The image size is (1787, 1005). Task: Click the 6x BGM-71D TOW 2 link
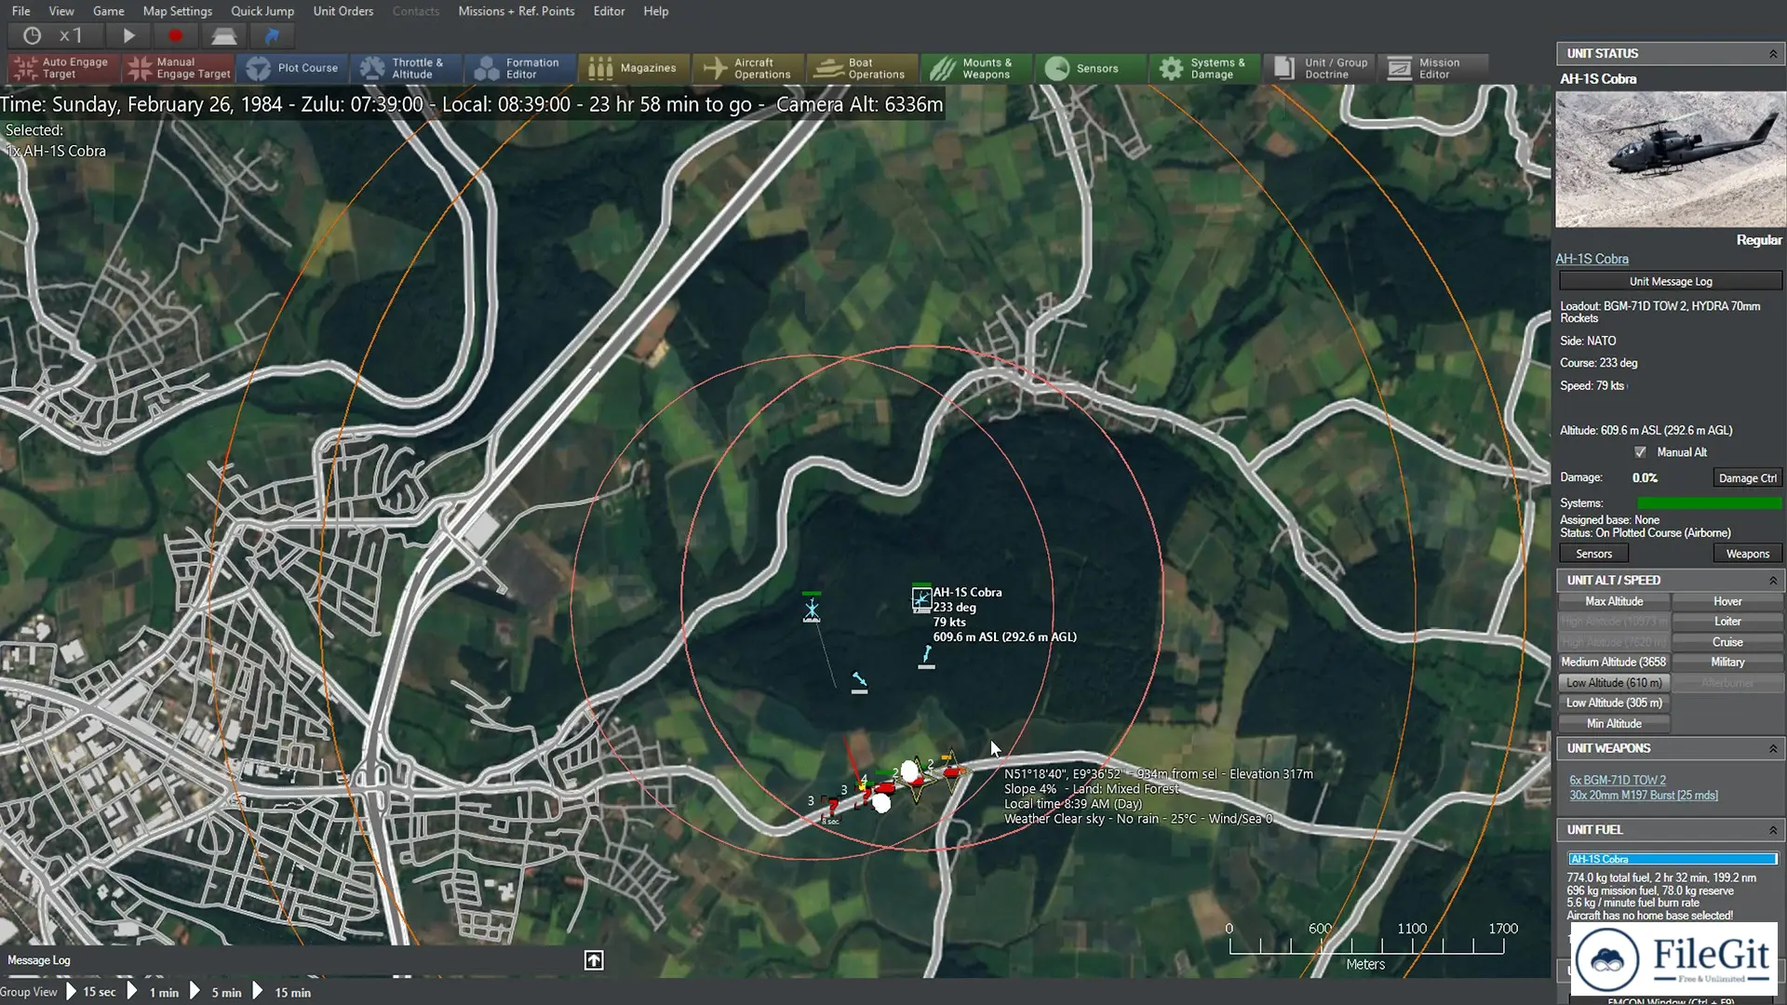(x=1618, y=781)
